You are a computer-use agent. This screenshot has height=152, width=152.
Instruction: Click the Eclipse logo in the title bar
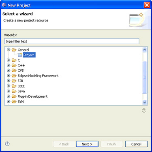[x=4, y=5]
